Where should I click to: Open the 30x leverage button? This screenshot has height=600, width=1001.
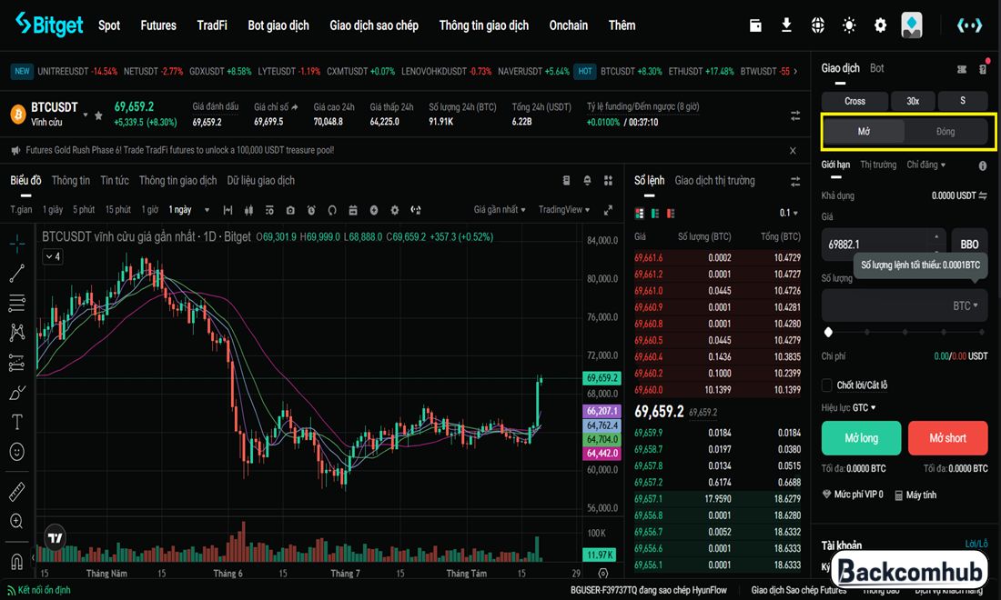[913, 101]
